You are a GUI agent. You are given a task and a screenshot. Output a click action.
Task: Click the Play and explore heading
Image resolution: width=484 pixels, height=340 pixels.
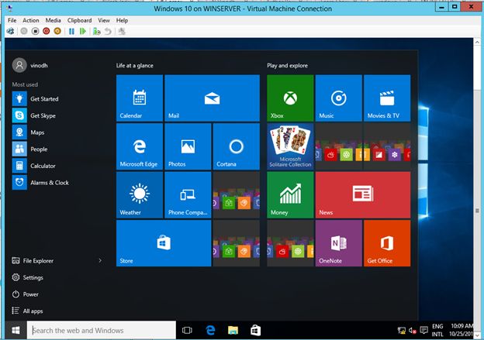point(287,65)
